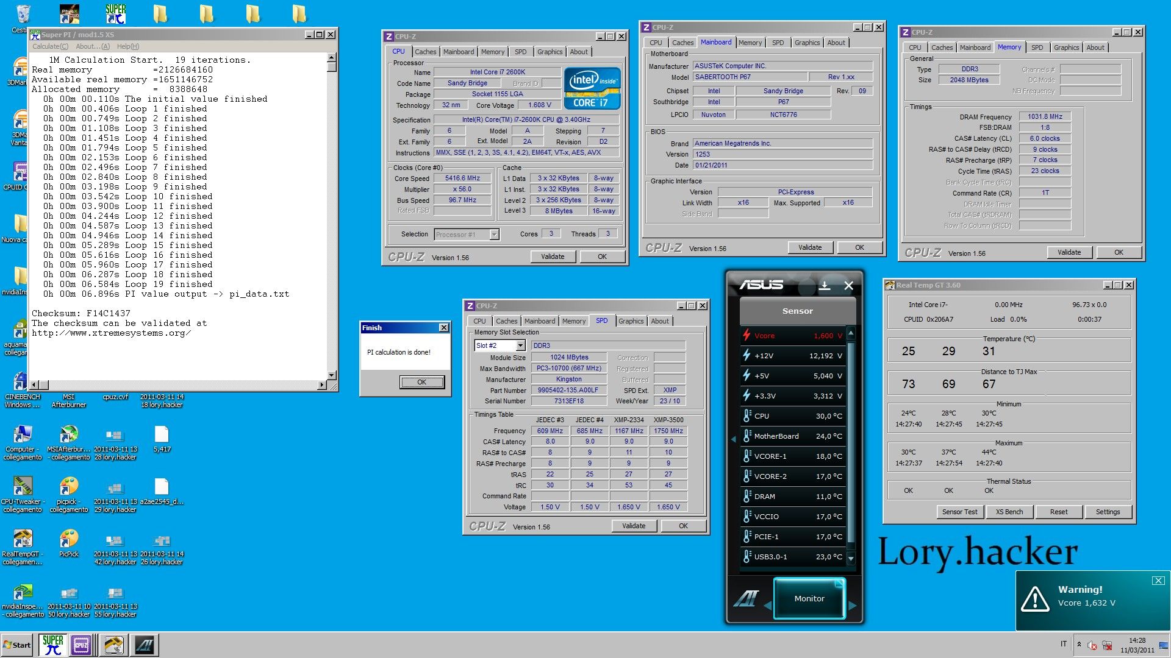This screenshot has height=658, width=1171.
Task: Click XS Bench in Real Temp GT
Action: point(1009,512)
